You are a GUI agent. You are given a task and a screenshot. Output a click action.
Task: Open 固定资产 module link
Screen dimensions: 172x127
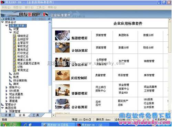(123, 101)
